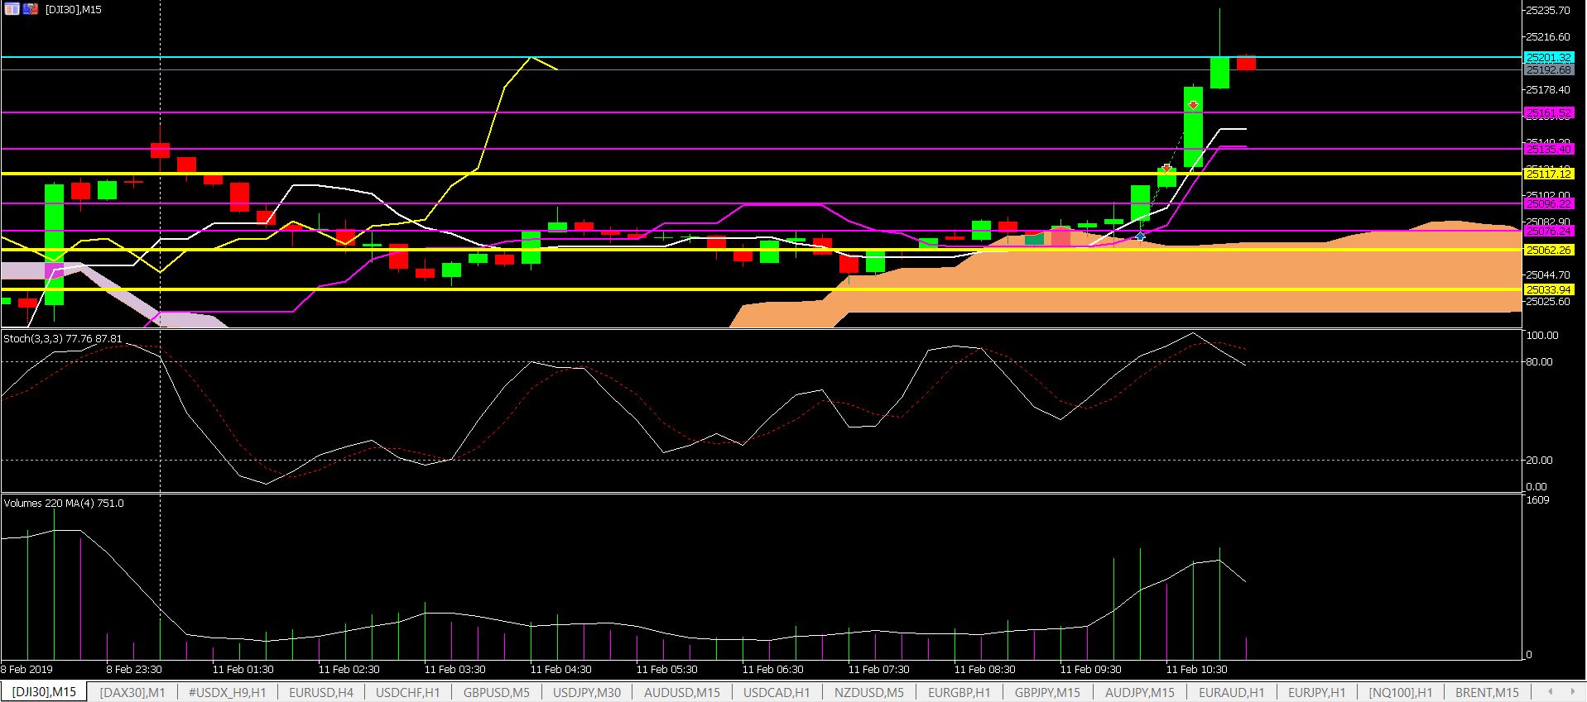The image size is (1587, 702).
Task: Select the GBPUSD,M5 tab
Action: click(497, 692)
